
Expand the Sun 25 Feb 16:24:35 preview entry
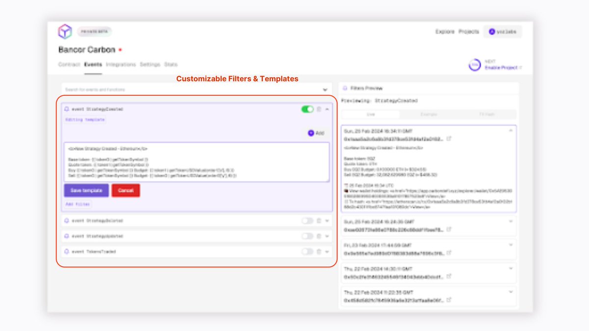click(510, 221)
